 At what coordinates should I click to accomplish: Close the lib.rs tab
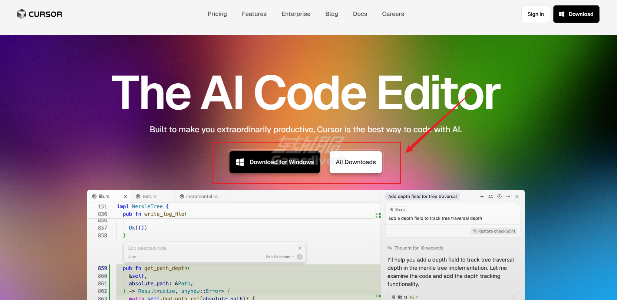[x=125, y=196]
